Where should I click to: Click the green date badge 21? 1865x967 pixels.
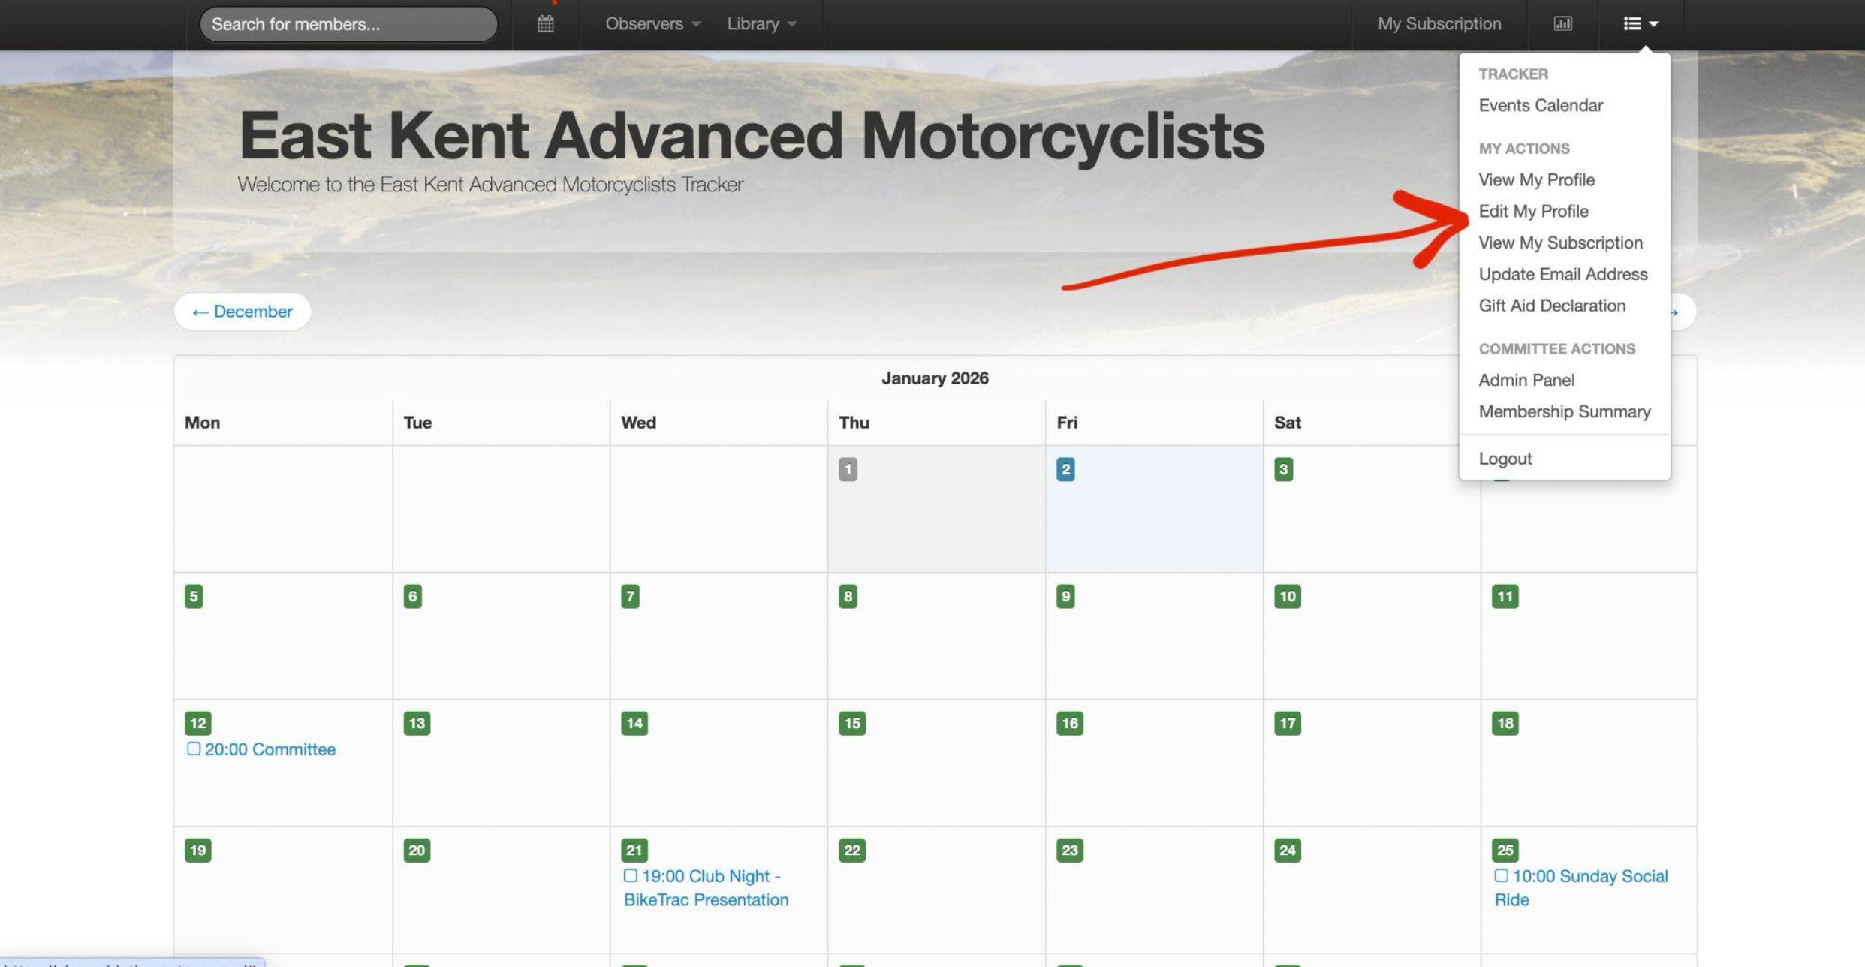[634, 850]
